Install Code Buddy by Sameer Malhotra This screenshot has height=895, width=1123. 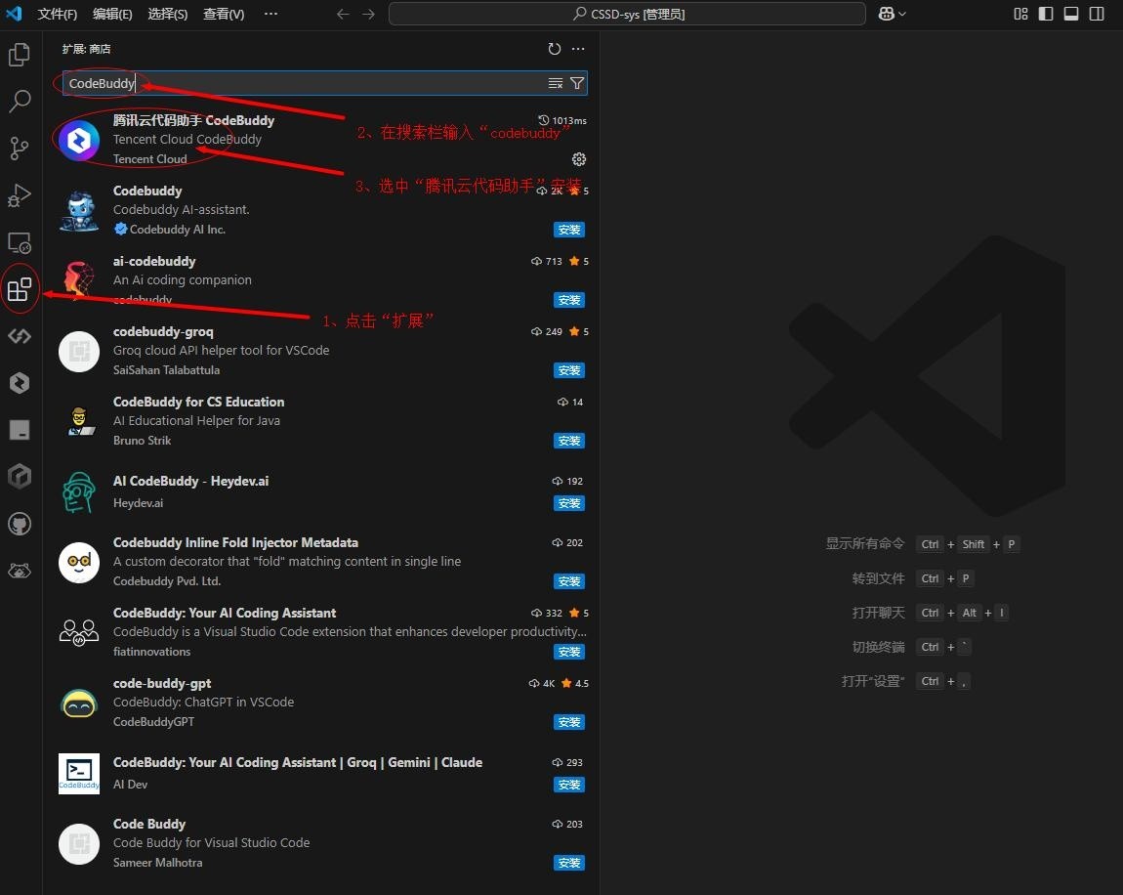569,863
